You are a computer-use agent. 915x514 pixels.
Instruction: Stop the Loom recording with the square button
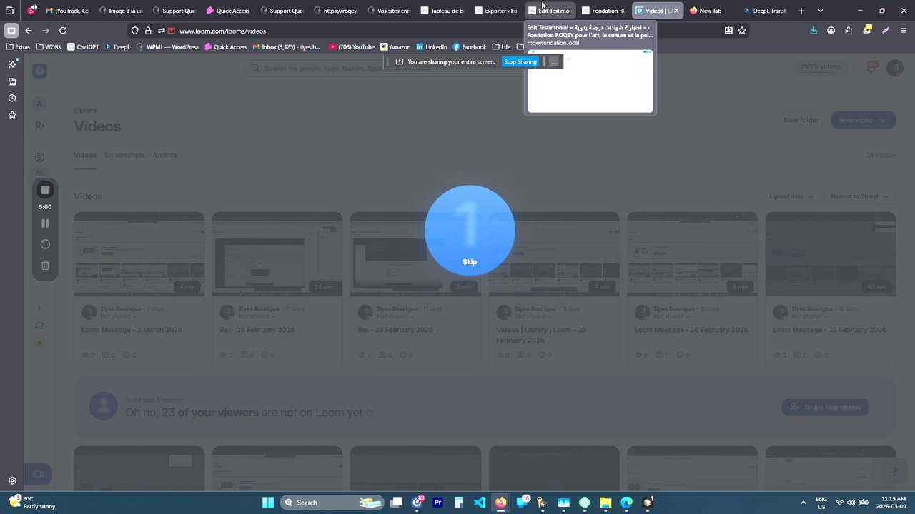coord(45,190)
